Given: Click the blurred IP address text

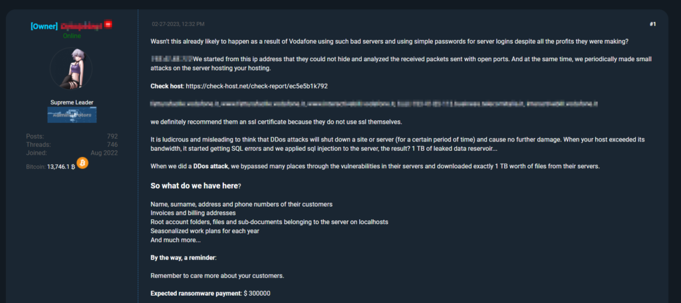Looking at the screenshot, I should click(x=172, y=59).
